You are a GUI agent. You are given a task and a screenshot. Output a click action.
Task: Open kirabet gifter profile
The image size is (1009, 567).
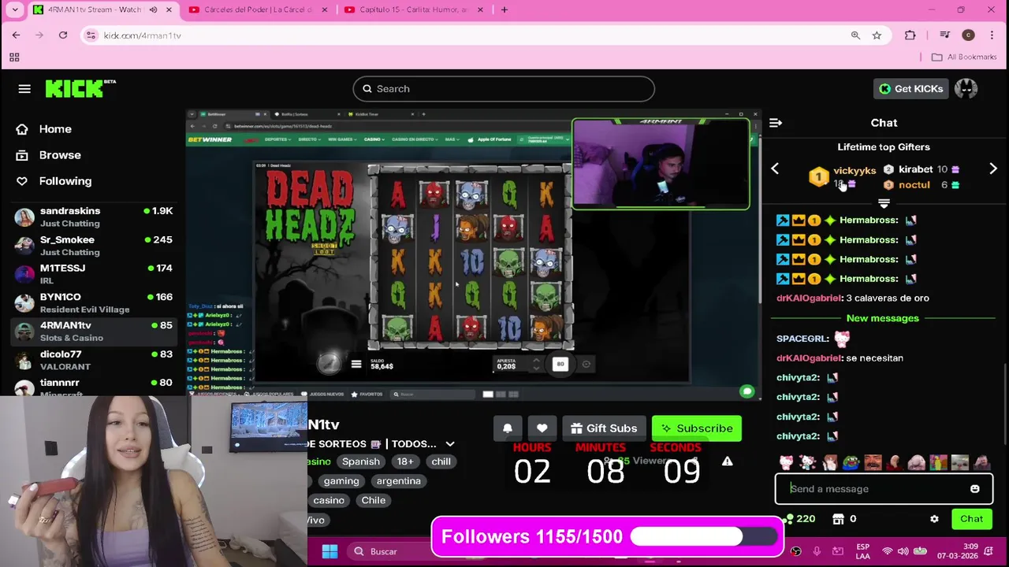916,169
